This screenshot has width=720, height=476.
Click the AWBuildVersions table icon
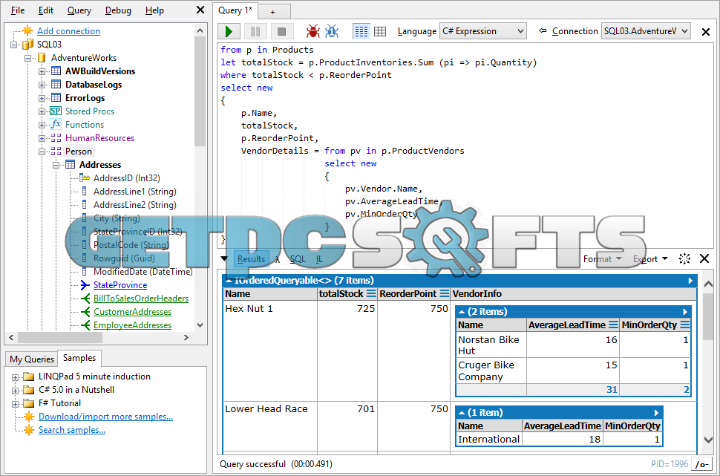[x=56, y=71]
